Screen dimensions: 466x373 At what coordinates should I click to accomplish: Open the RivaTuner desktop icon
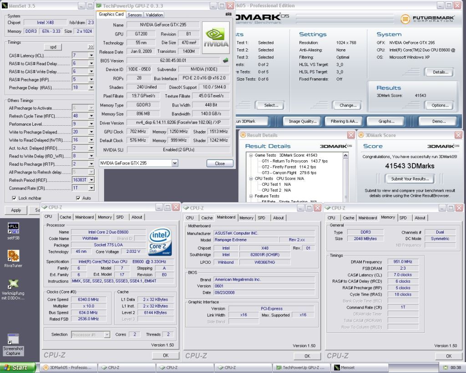pos(13,259)
